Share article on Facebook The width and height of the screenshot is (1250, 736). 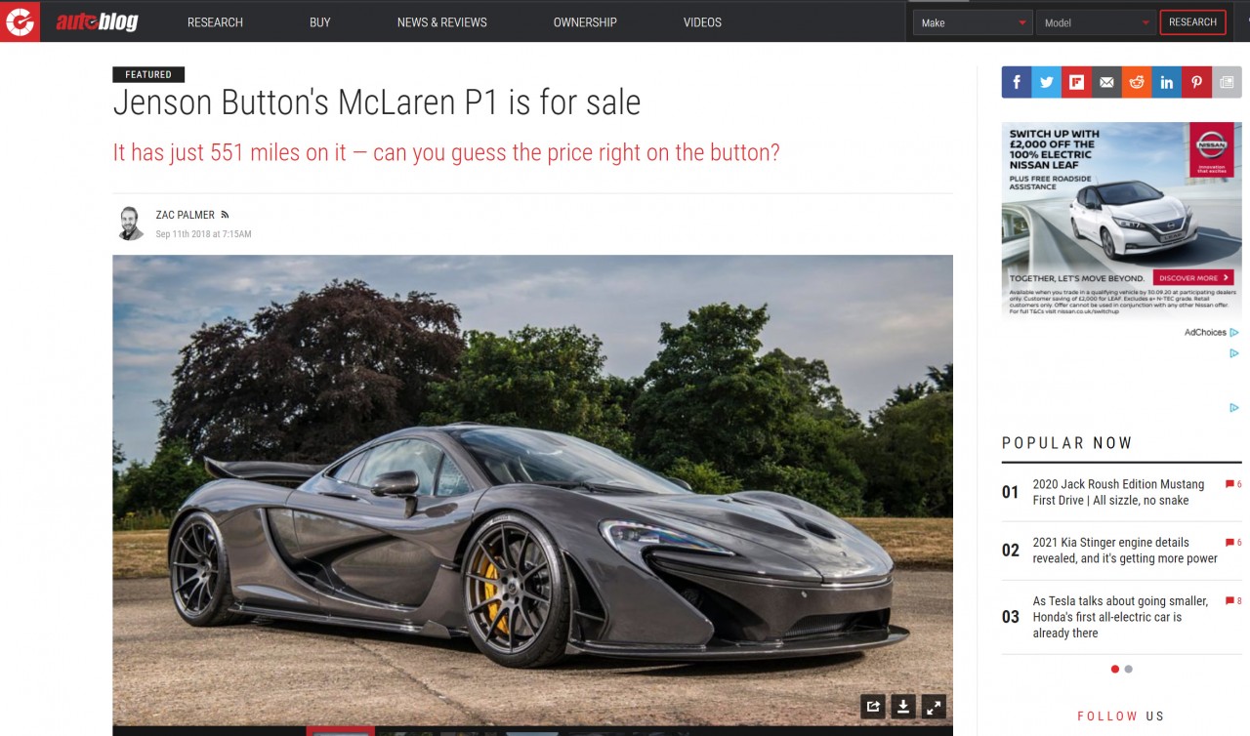(x=1016, y=82)
